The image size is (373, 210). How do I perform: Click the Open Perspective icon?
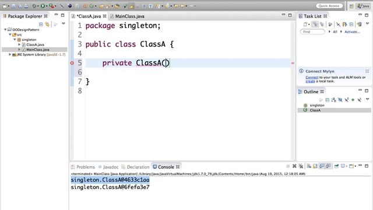click(351, 6)
